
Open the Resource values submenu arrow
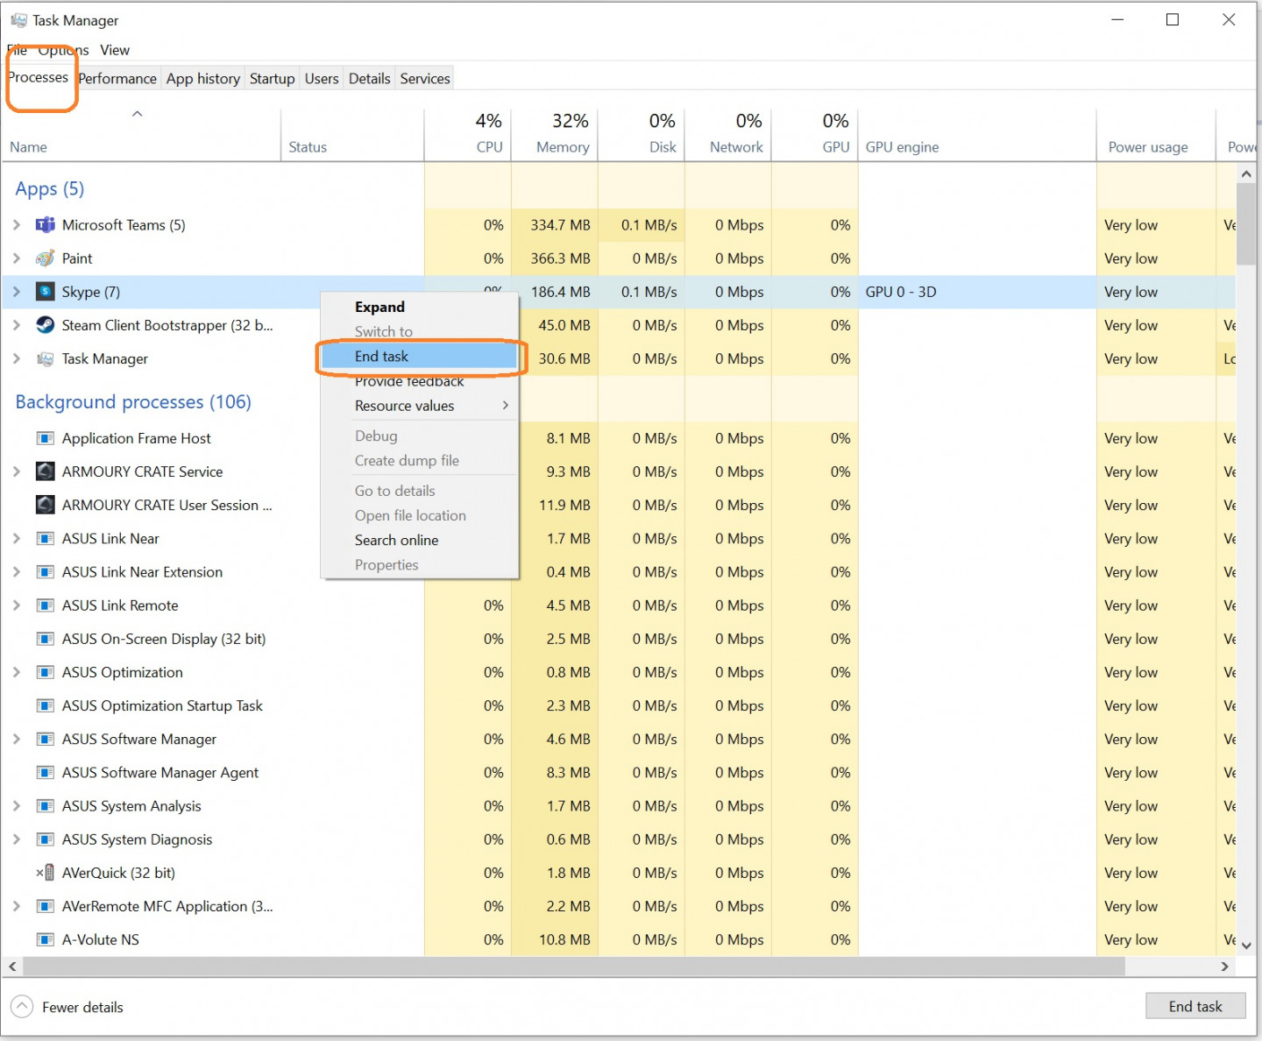pos(506,406)
